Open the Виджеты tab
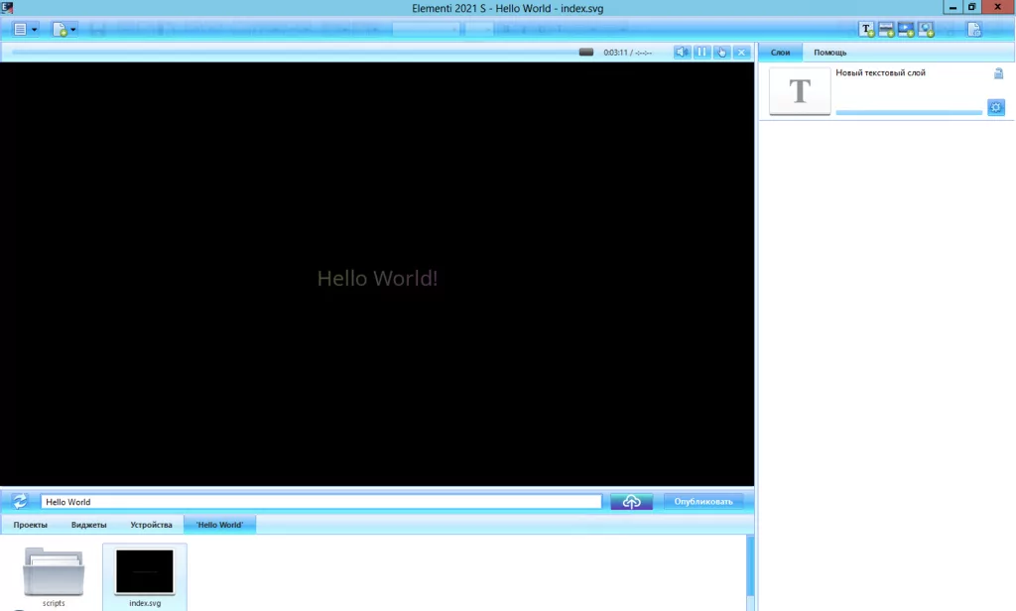Image resolution: width=1016 pixels, height=611 pixels. pyautogui.click(x=89, y=525)
